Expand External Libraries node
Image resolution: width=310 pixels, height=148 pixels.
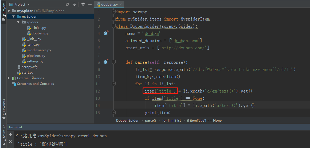[9, 78]
